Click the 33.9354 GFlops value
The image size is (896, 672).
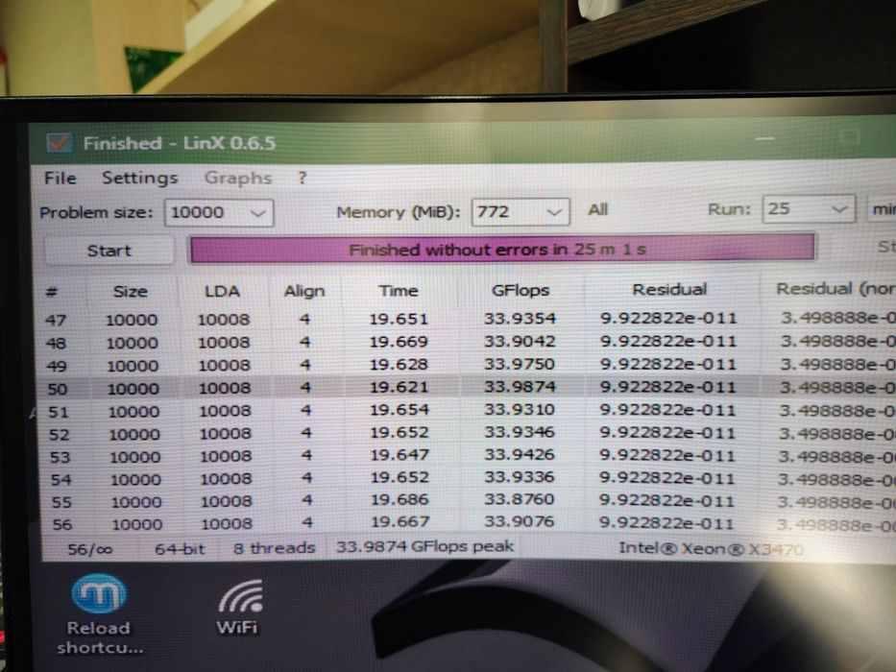click(x=520, y=319)
